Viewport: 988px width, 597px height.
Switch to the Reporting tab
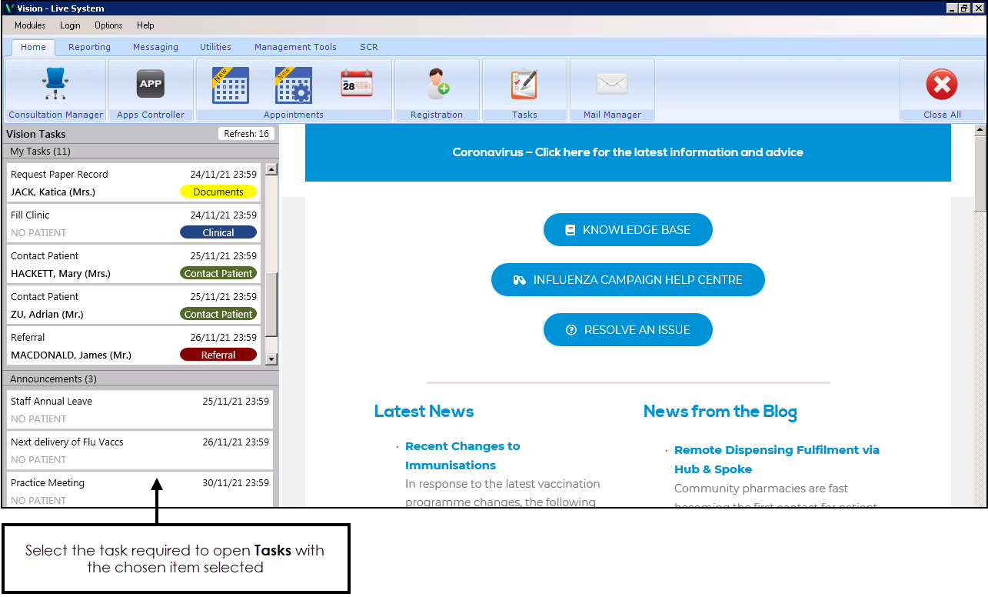89,47
